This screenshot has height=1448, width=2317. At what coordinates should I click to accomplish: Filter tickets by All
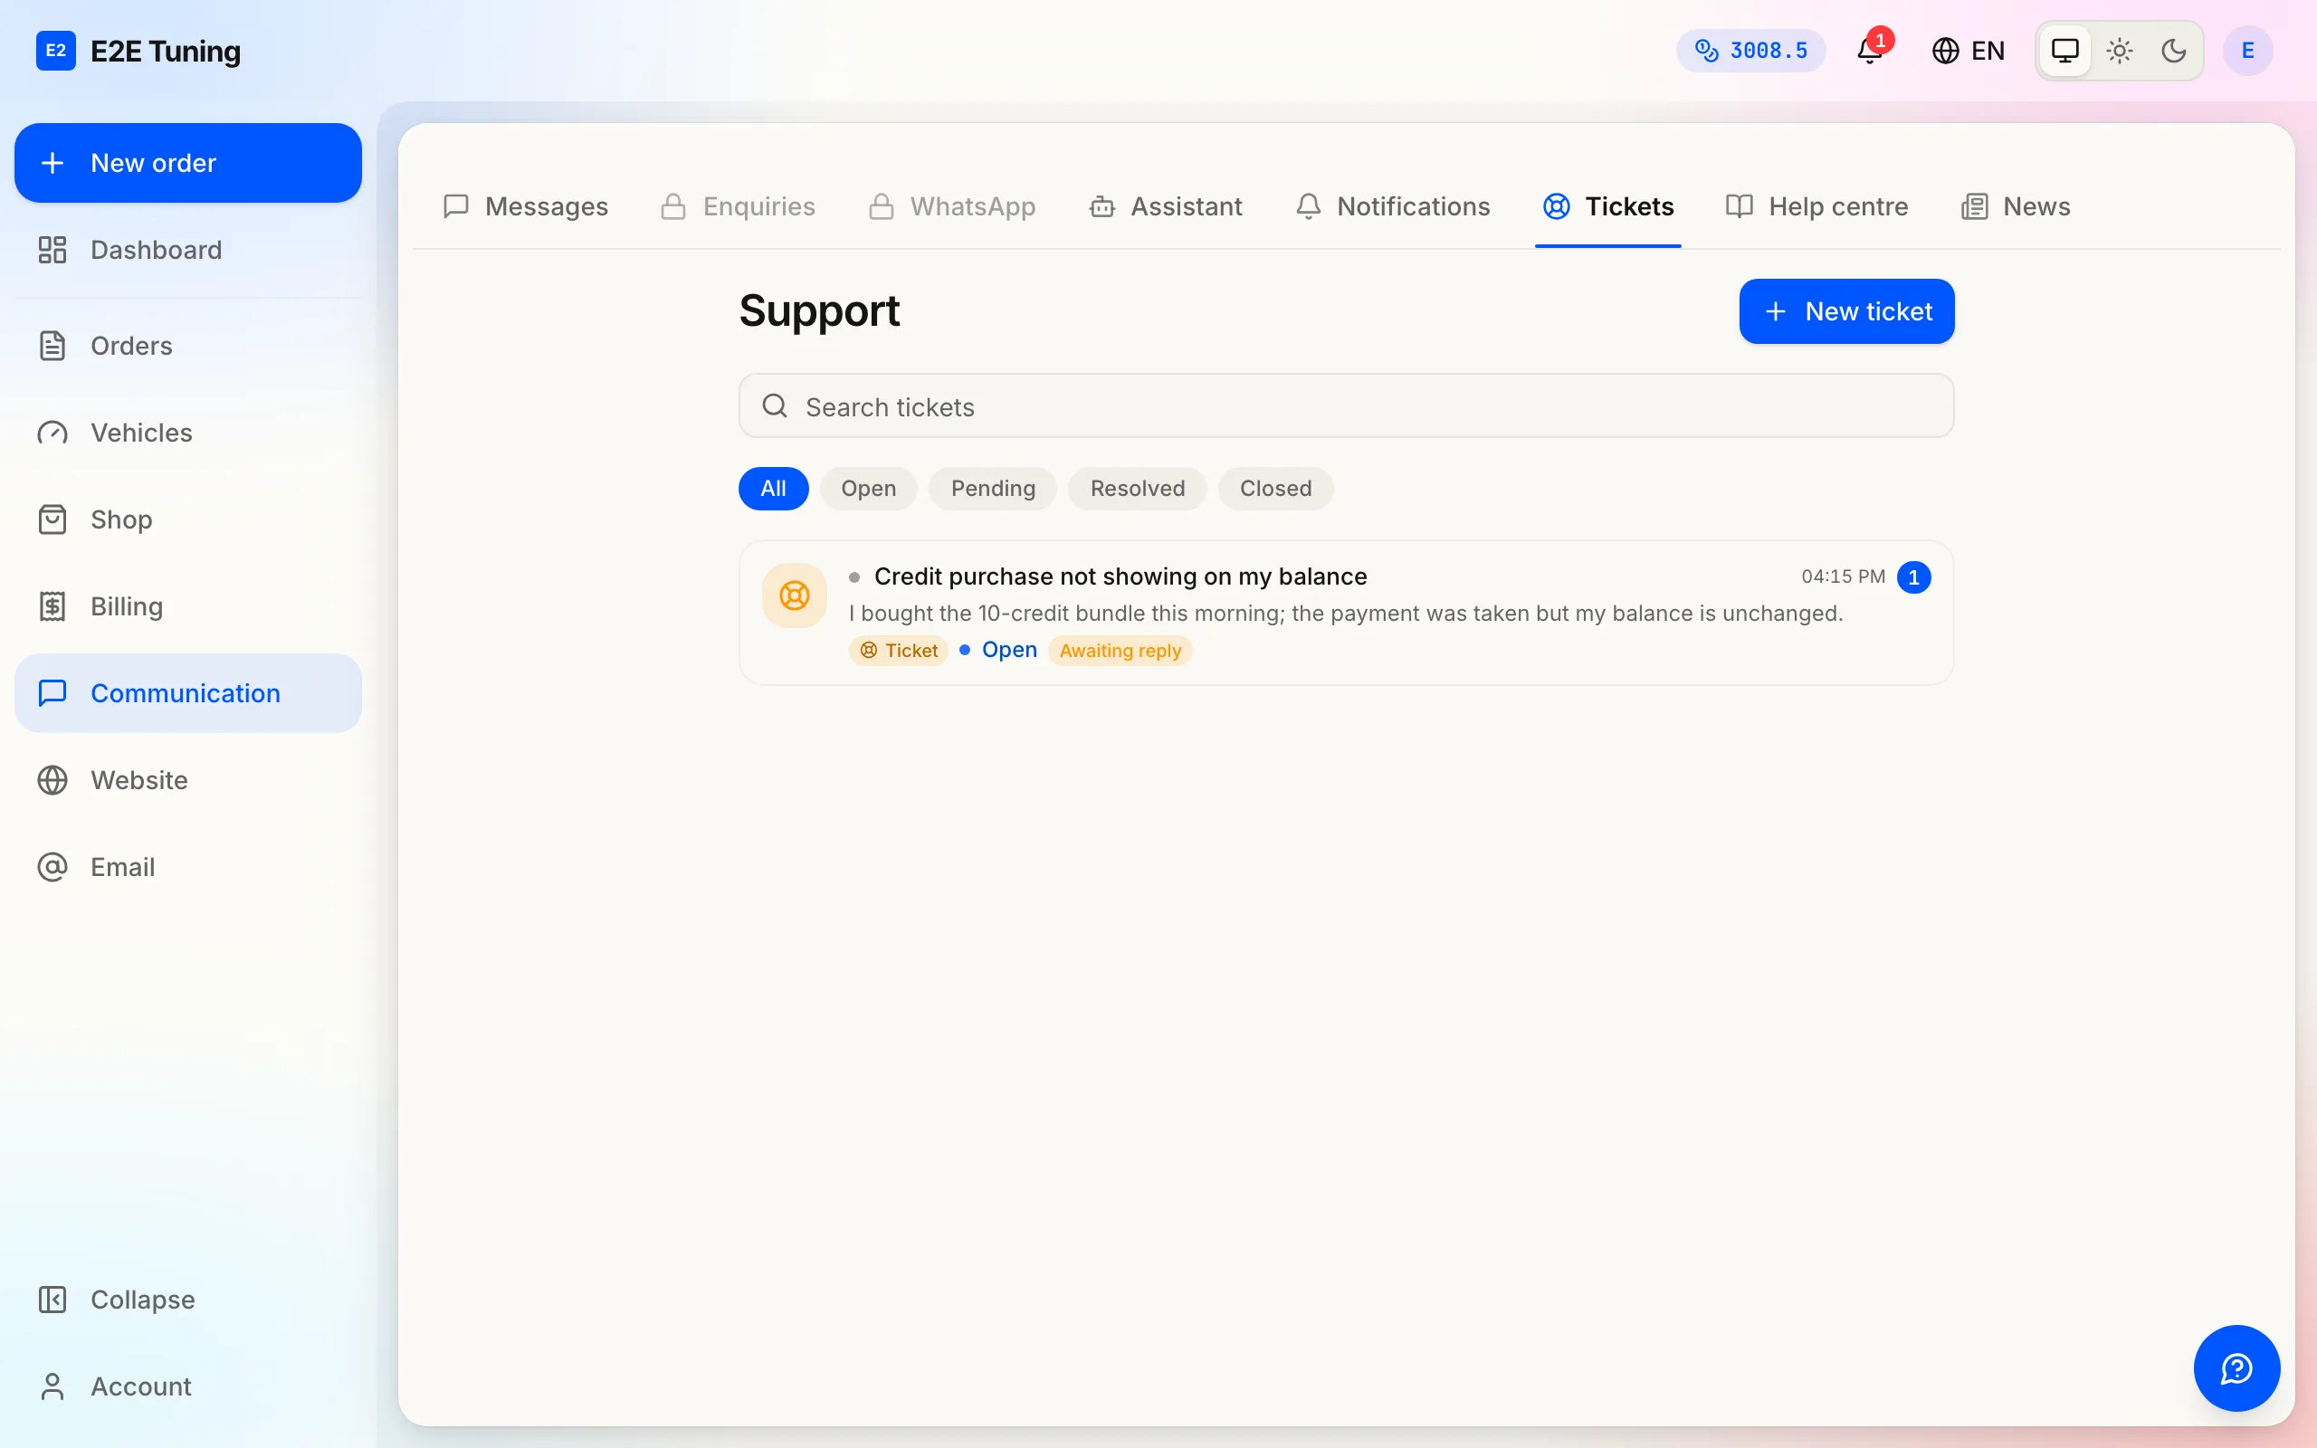point(773,489)
